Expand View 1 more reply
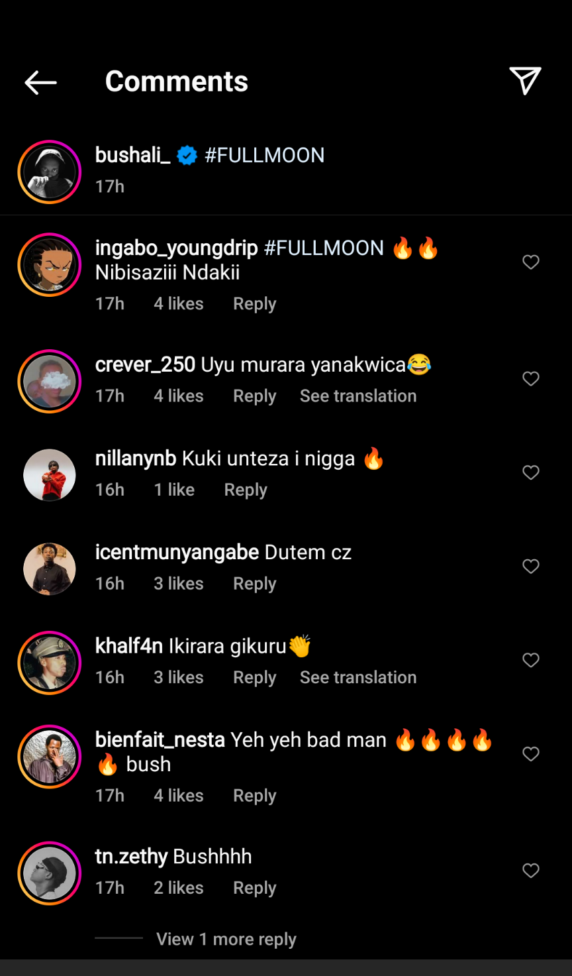This screenshot has height=976, width=572. point(226,939)
